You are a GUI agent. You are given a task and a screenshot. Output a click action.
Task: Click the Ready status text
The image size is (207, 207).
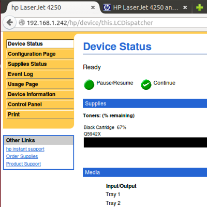92,67
